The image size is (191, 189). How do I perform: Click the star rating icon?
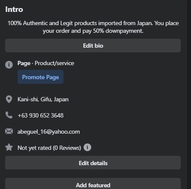pyautogui.click(x=9, y=147)
